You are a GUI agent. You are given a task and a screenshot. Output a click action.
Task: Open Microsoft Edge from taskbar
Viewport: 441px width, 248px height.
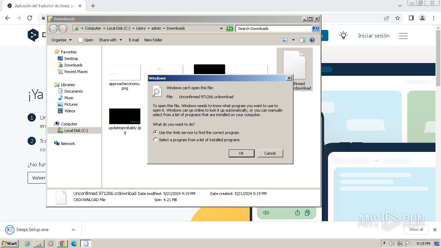(74, 244)
